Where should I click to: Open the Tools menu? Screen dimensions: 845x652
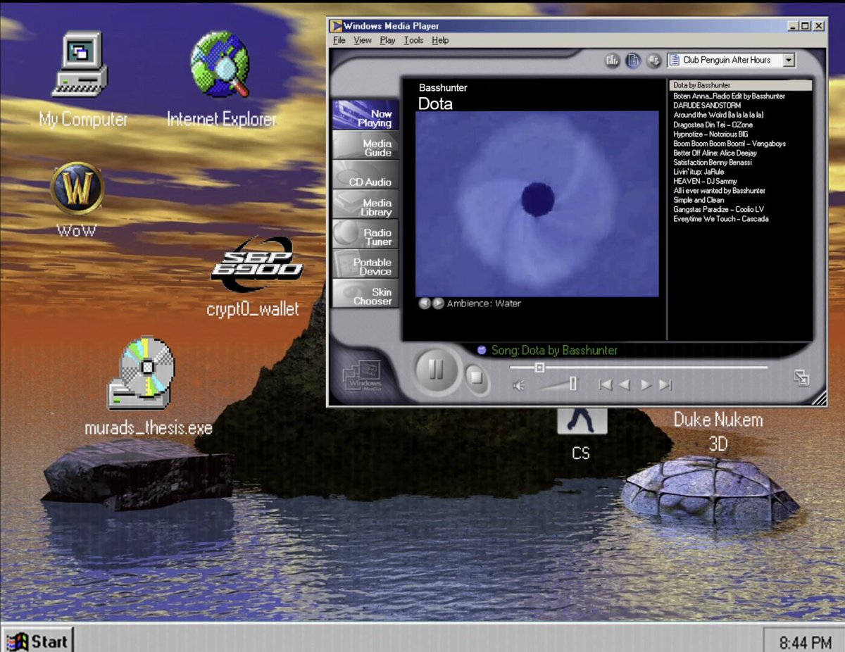click(413, 40)
